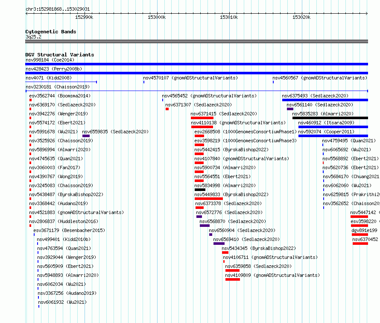Open esv3671179 (Besenbacher2015) label
This screenshot has width=380, height=323.
click(x=69, y=230)
